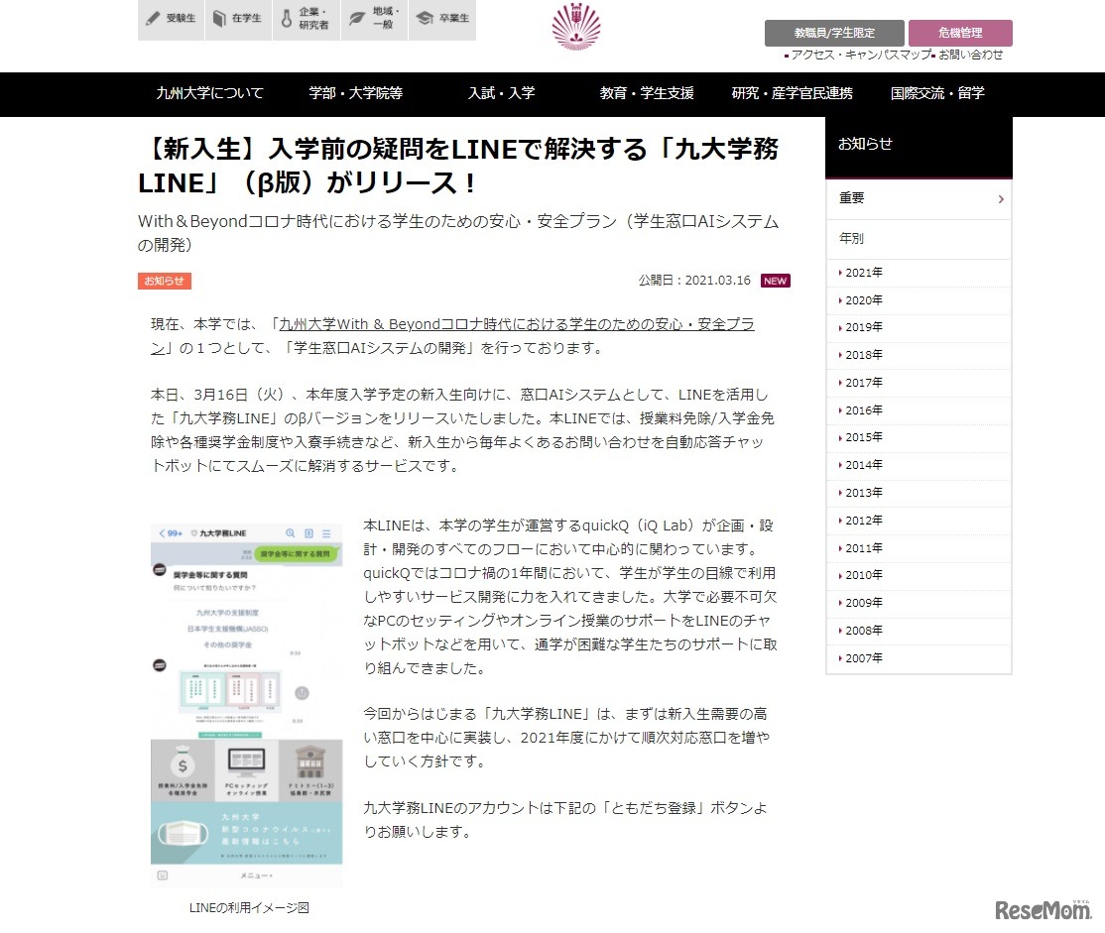Viewport: 1105px width, 933px height.
Task: Expand the 重要 sidebar chevron
Action: coord(1001,199)
